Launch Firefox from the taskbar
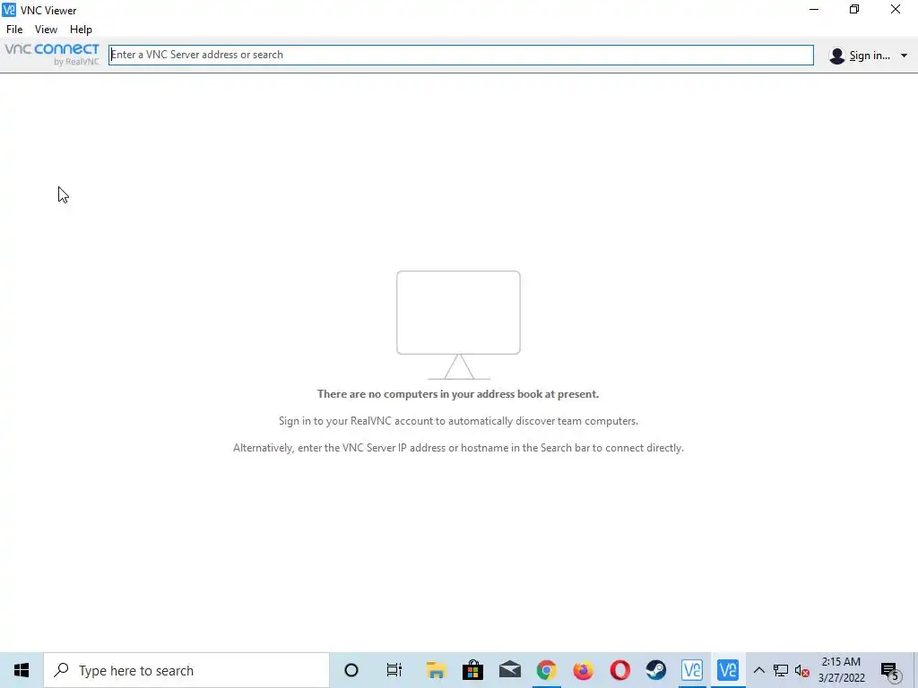The image size is (918, 688). coord(583,670)
